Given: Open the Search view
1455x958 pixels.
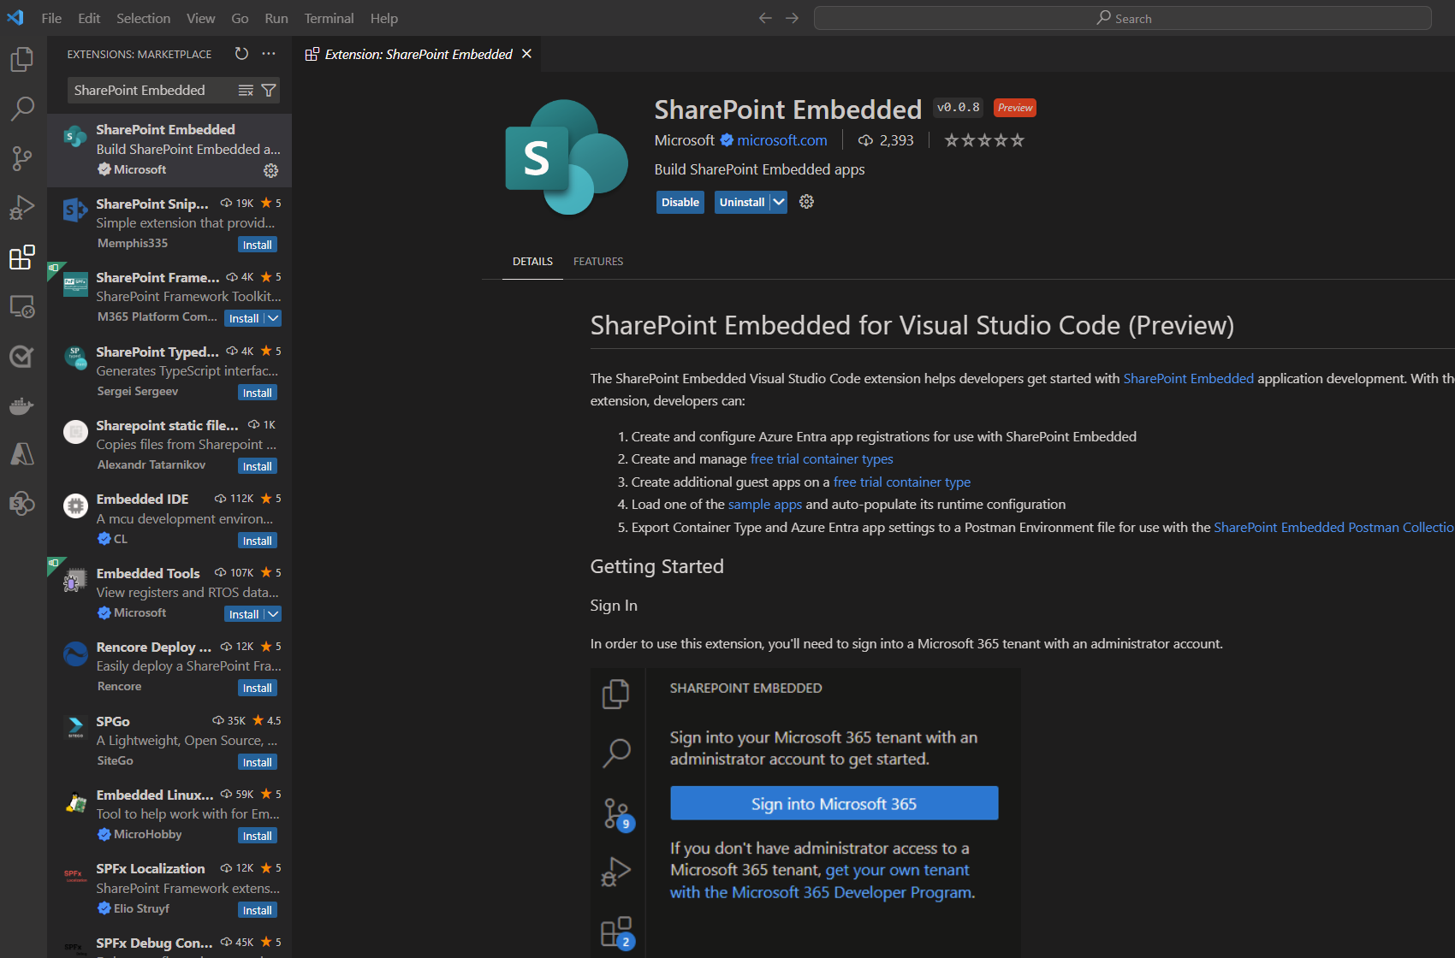Looking at the screenshot, I should click(x=21, y=109).
